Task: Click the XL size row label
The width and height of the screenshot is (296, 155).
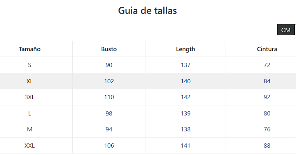Action: (x=30, y=81)
